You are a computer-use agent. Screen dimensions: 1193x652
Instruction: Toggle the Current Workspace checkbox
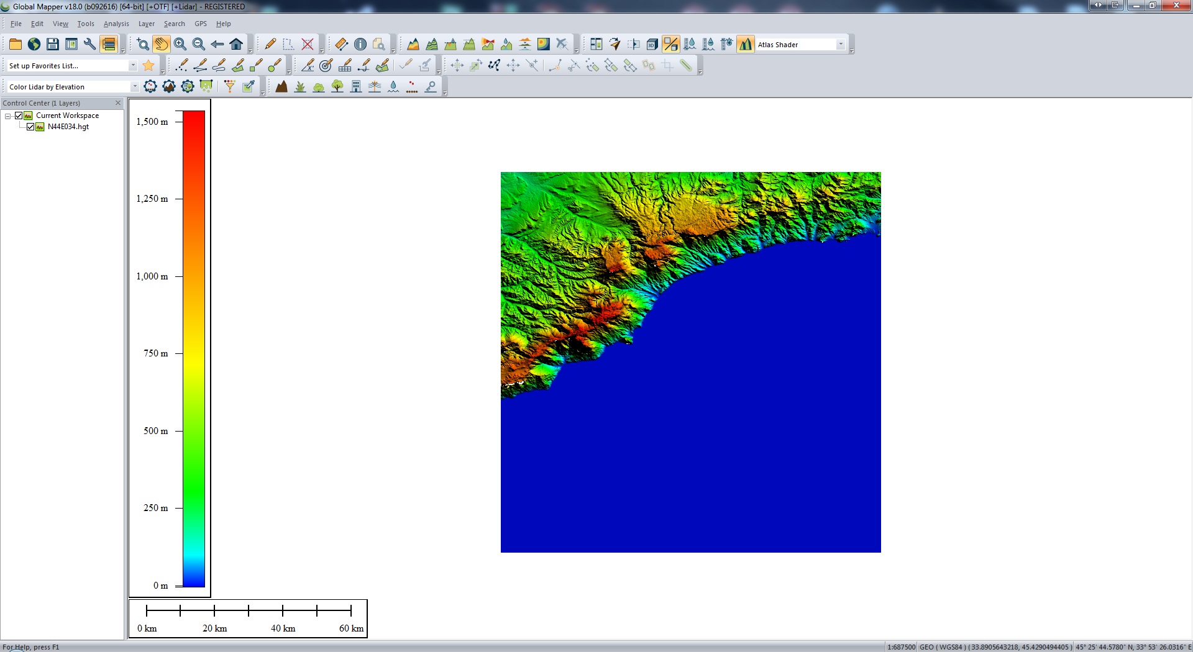[x=19, y=115]
